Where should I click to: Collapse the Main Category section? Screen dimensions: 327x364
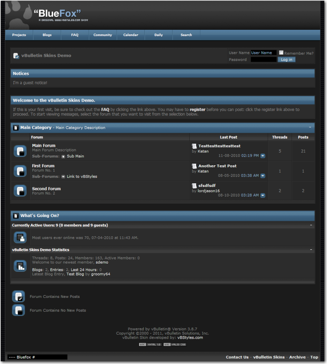(x=310, y=127)
